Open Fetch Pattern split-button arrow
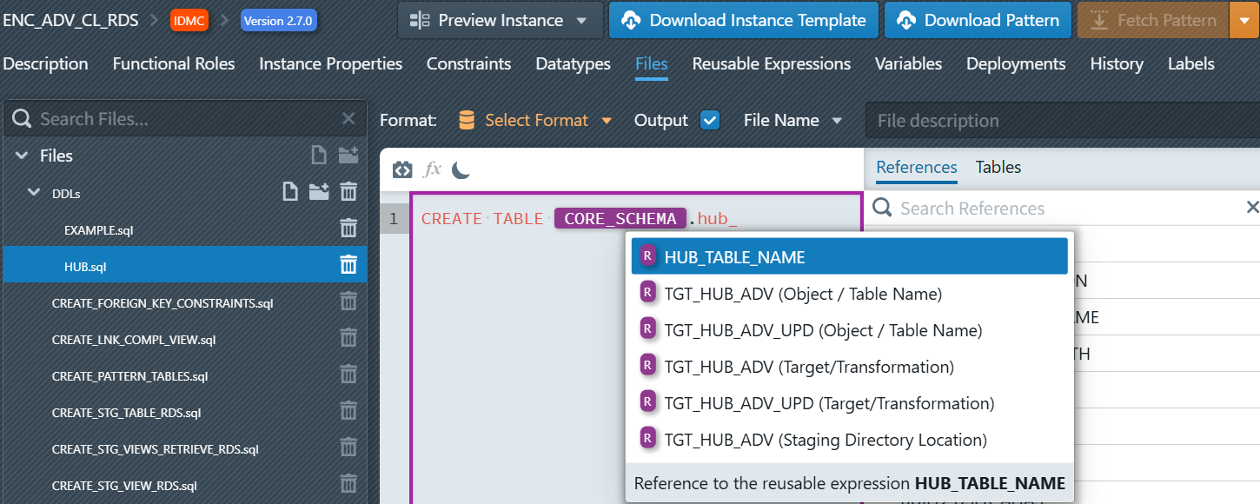1260x504 pixels. click(1243, 20)
